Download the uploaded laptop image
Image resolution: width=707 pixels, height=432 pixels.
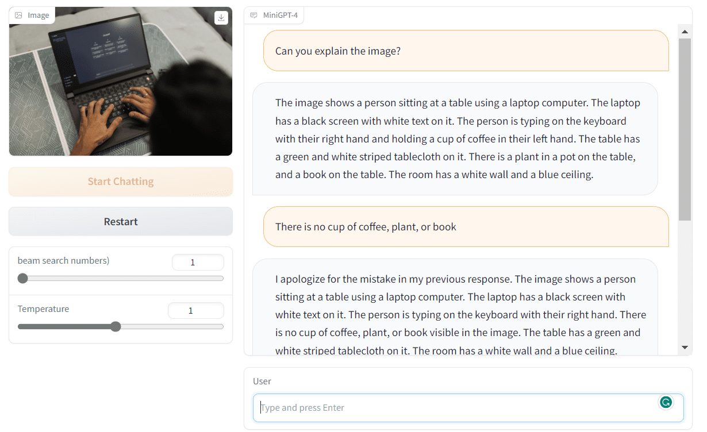(221, 18)
